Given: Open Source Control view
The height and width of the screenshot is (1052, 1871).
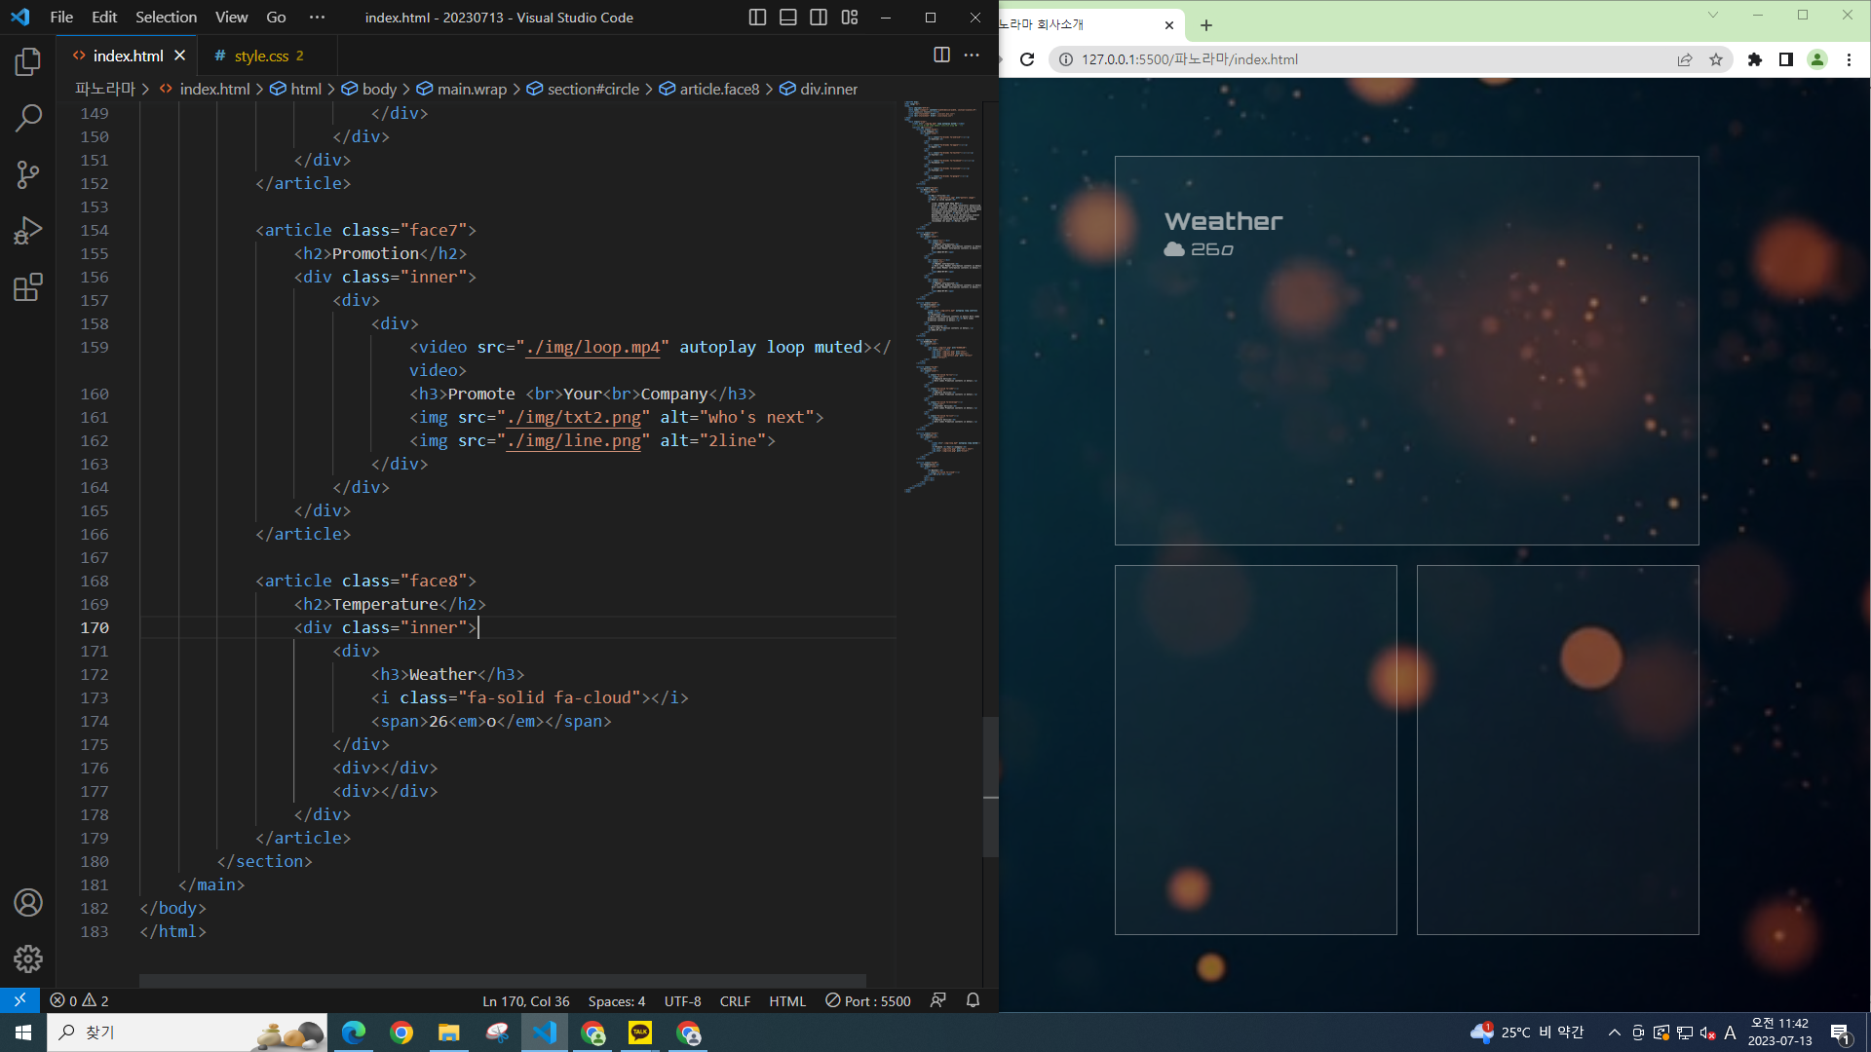Looking at the screenshot, I should pos(28,174).
